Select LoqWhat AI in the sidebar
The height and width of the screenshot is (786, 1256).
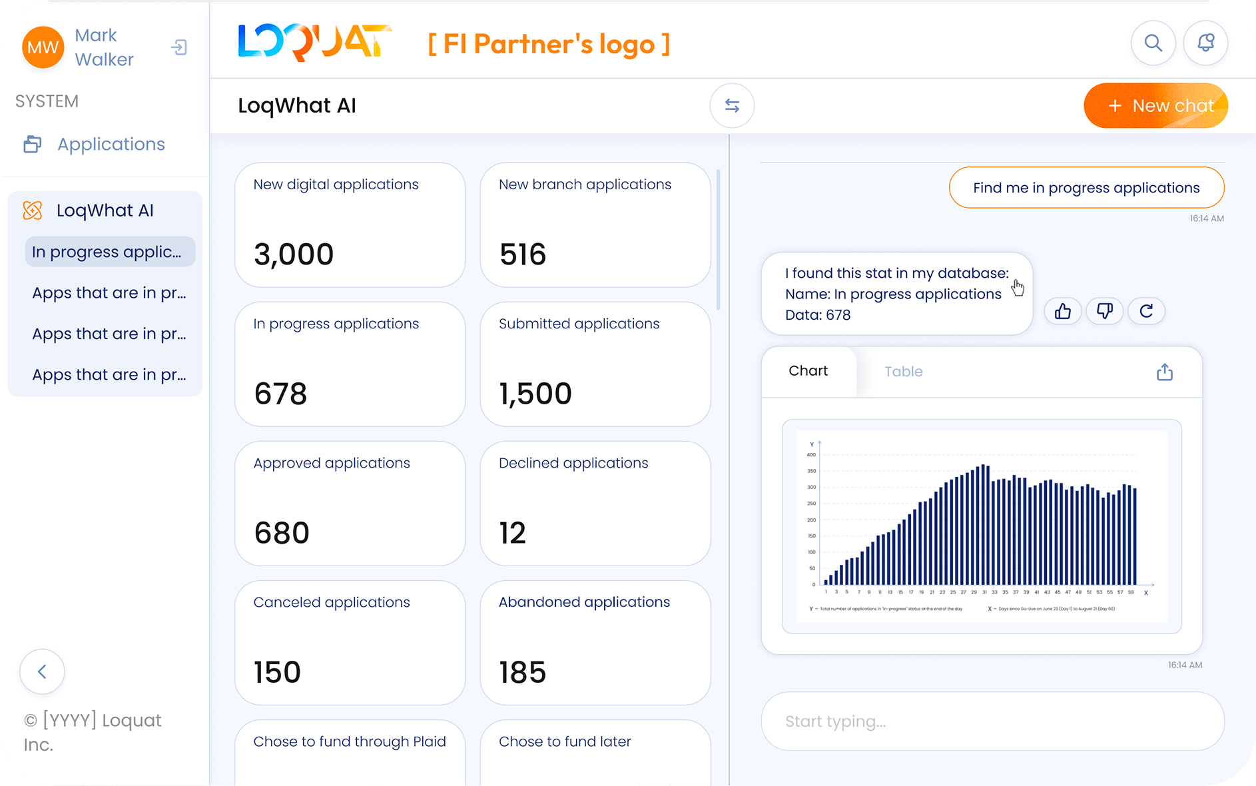105,210
